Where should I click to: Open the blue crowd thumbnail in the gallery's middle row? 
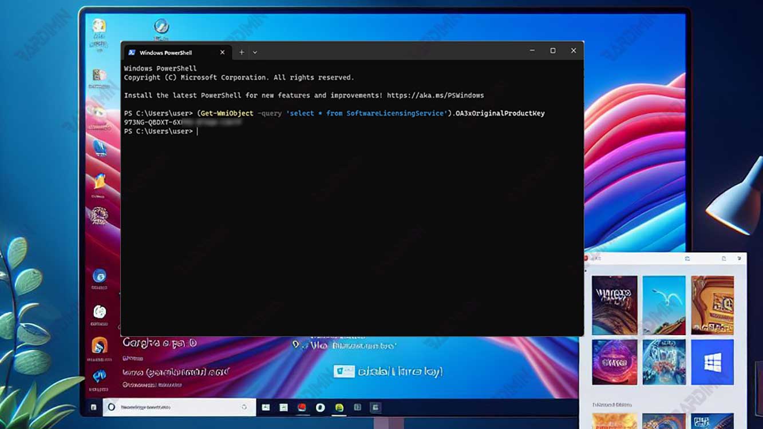pos(664,362)
